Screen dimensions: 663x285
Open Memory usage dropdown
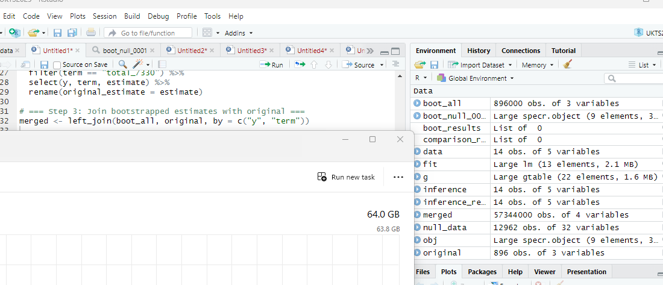[x=538, y=64]
